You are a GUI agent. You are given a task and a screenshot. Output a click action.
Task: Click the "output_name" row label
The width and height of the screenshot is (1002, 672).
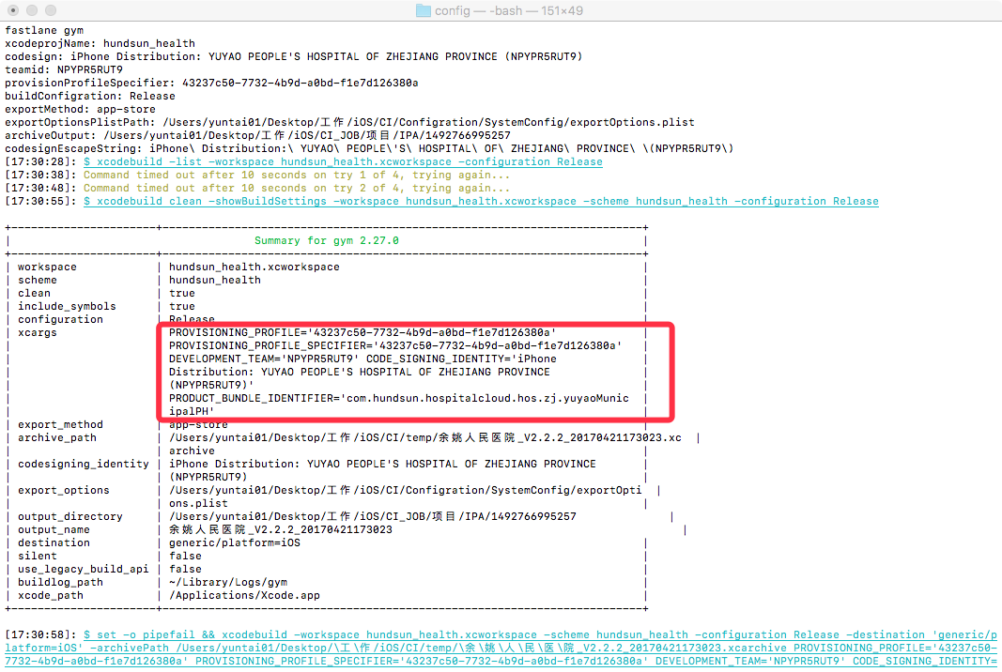tap(54, 530)
